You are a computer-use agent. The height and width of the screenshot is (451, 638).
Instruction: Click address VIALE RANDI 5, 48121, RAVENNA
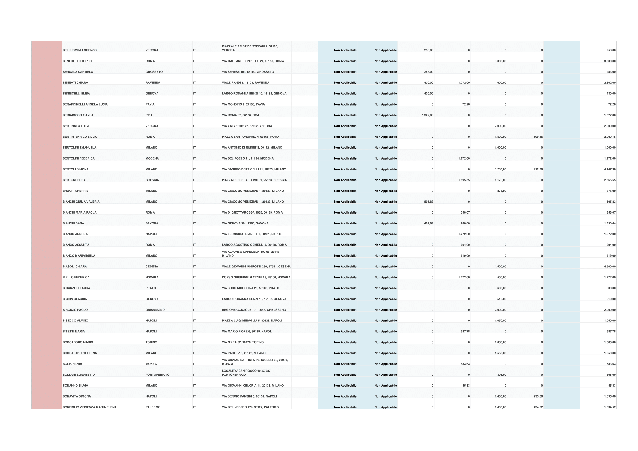tap(245, 83)
